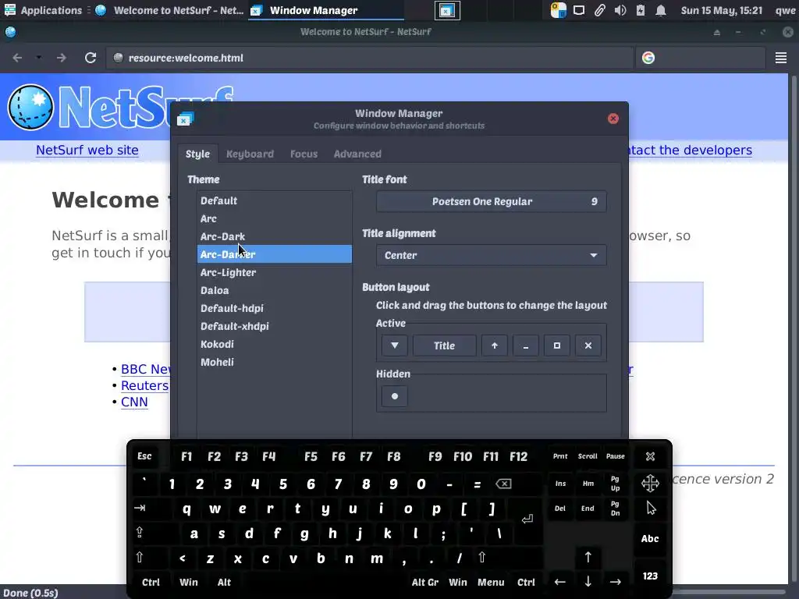Select the Moheli theme
Image resolution: width=799 pixels, height=599 pixels.
click(274, 362)
